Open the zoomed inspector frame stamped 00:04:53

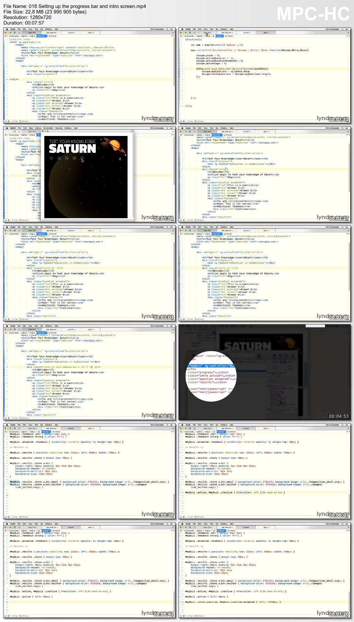point(265,372)
